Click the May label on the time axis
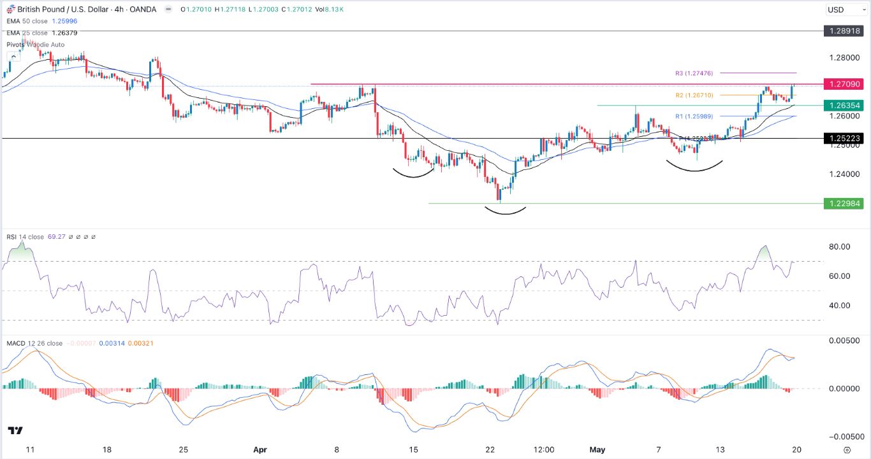Viewport: 871px width, 459px height. (x=597, y=449)
